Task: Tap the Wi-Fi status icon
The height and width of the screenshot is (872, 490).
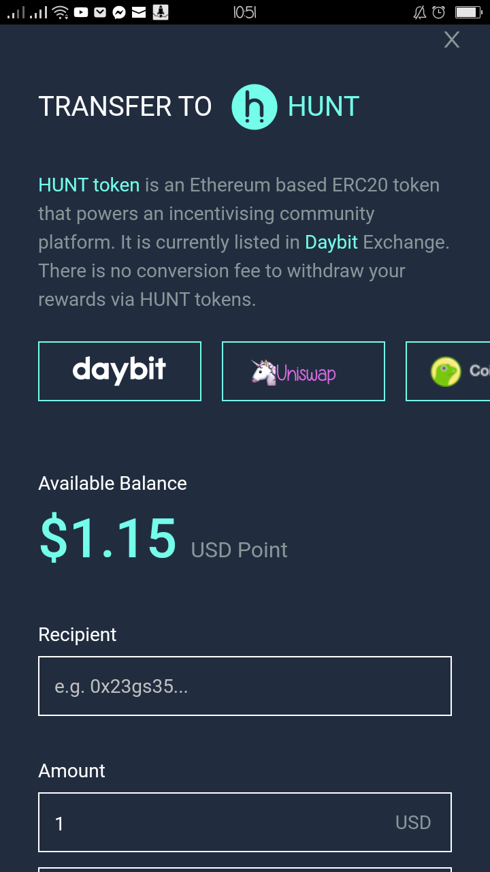Action: pyautogui.click(x=61, y=12)
